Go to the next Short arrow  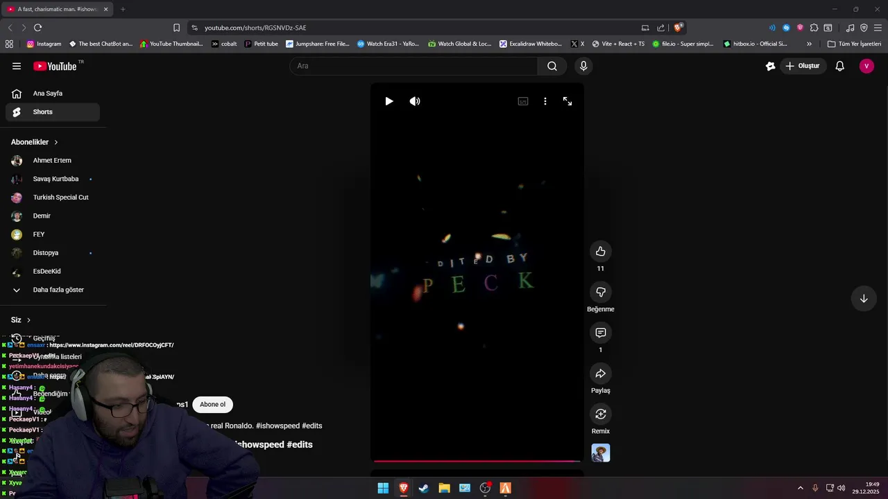point(864,299)
